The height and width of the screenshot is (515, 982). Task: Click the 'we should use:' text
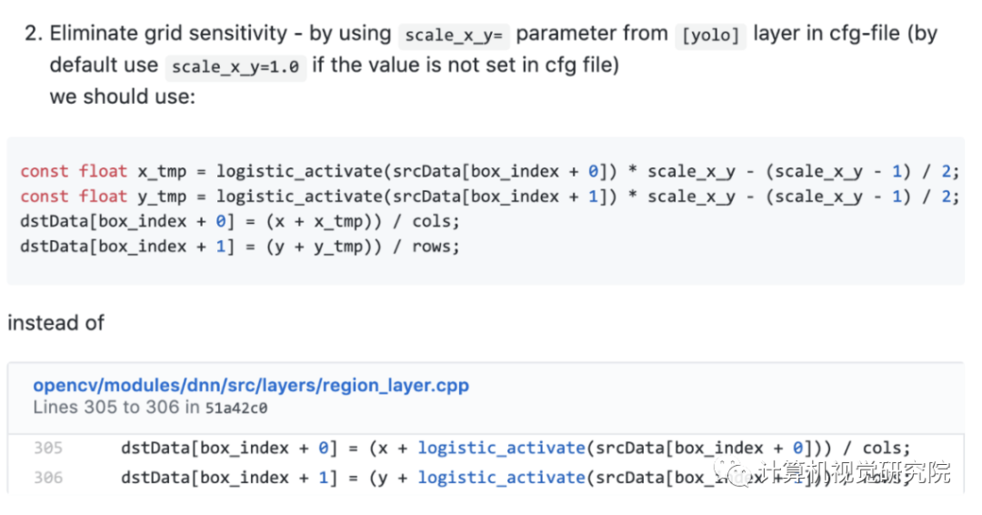coord(123,96)
